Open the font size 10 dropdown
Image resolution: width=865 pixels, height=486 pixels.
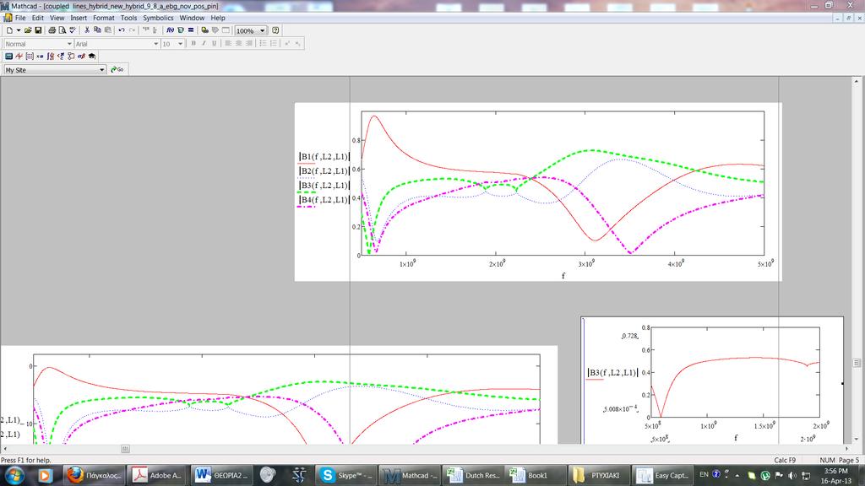(181, 44)
